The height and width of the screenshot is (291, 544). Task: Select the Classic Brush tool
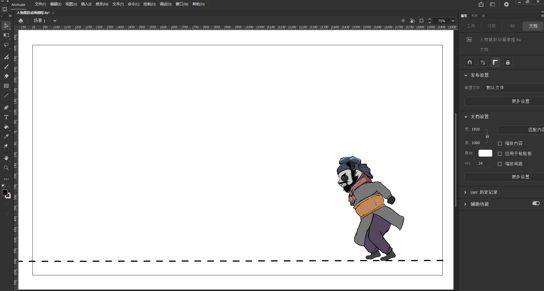pyautogui.click(x=6, y=66)
